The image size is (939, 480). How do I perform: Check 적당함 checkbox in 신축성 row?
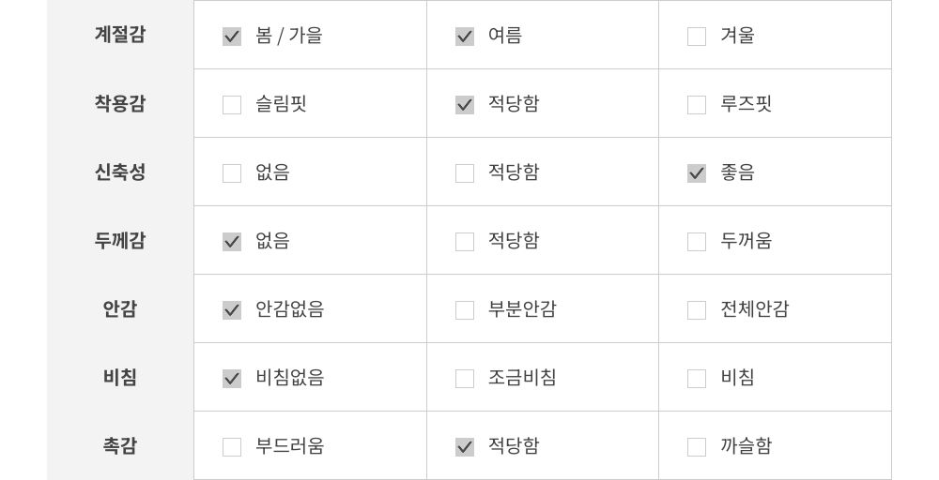(x=465, y=173)
